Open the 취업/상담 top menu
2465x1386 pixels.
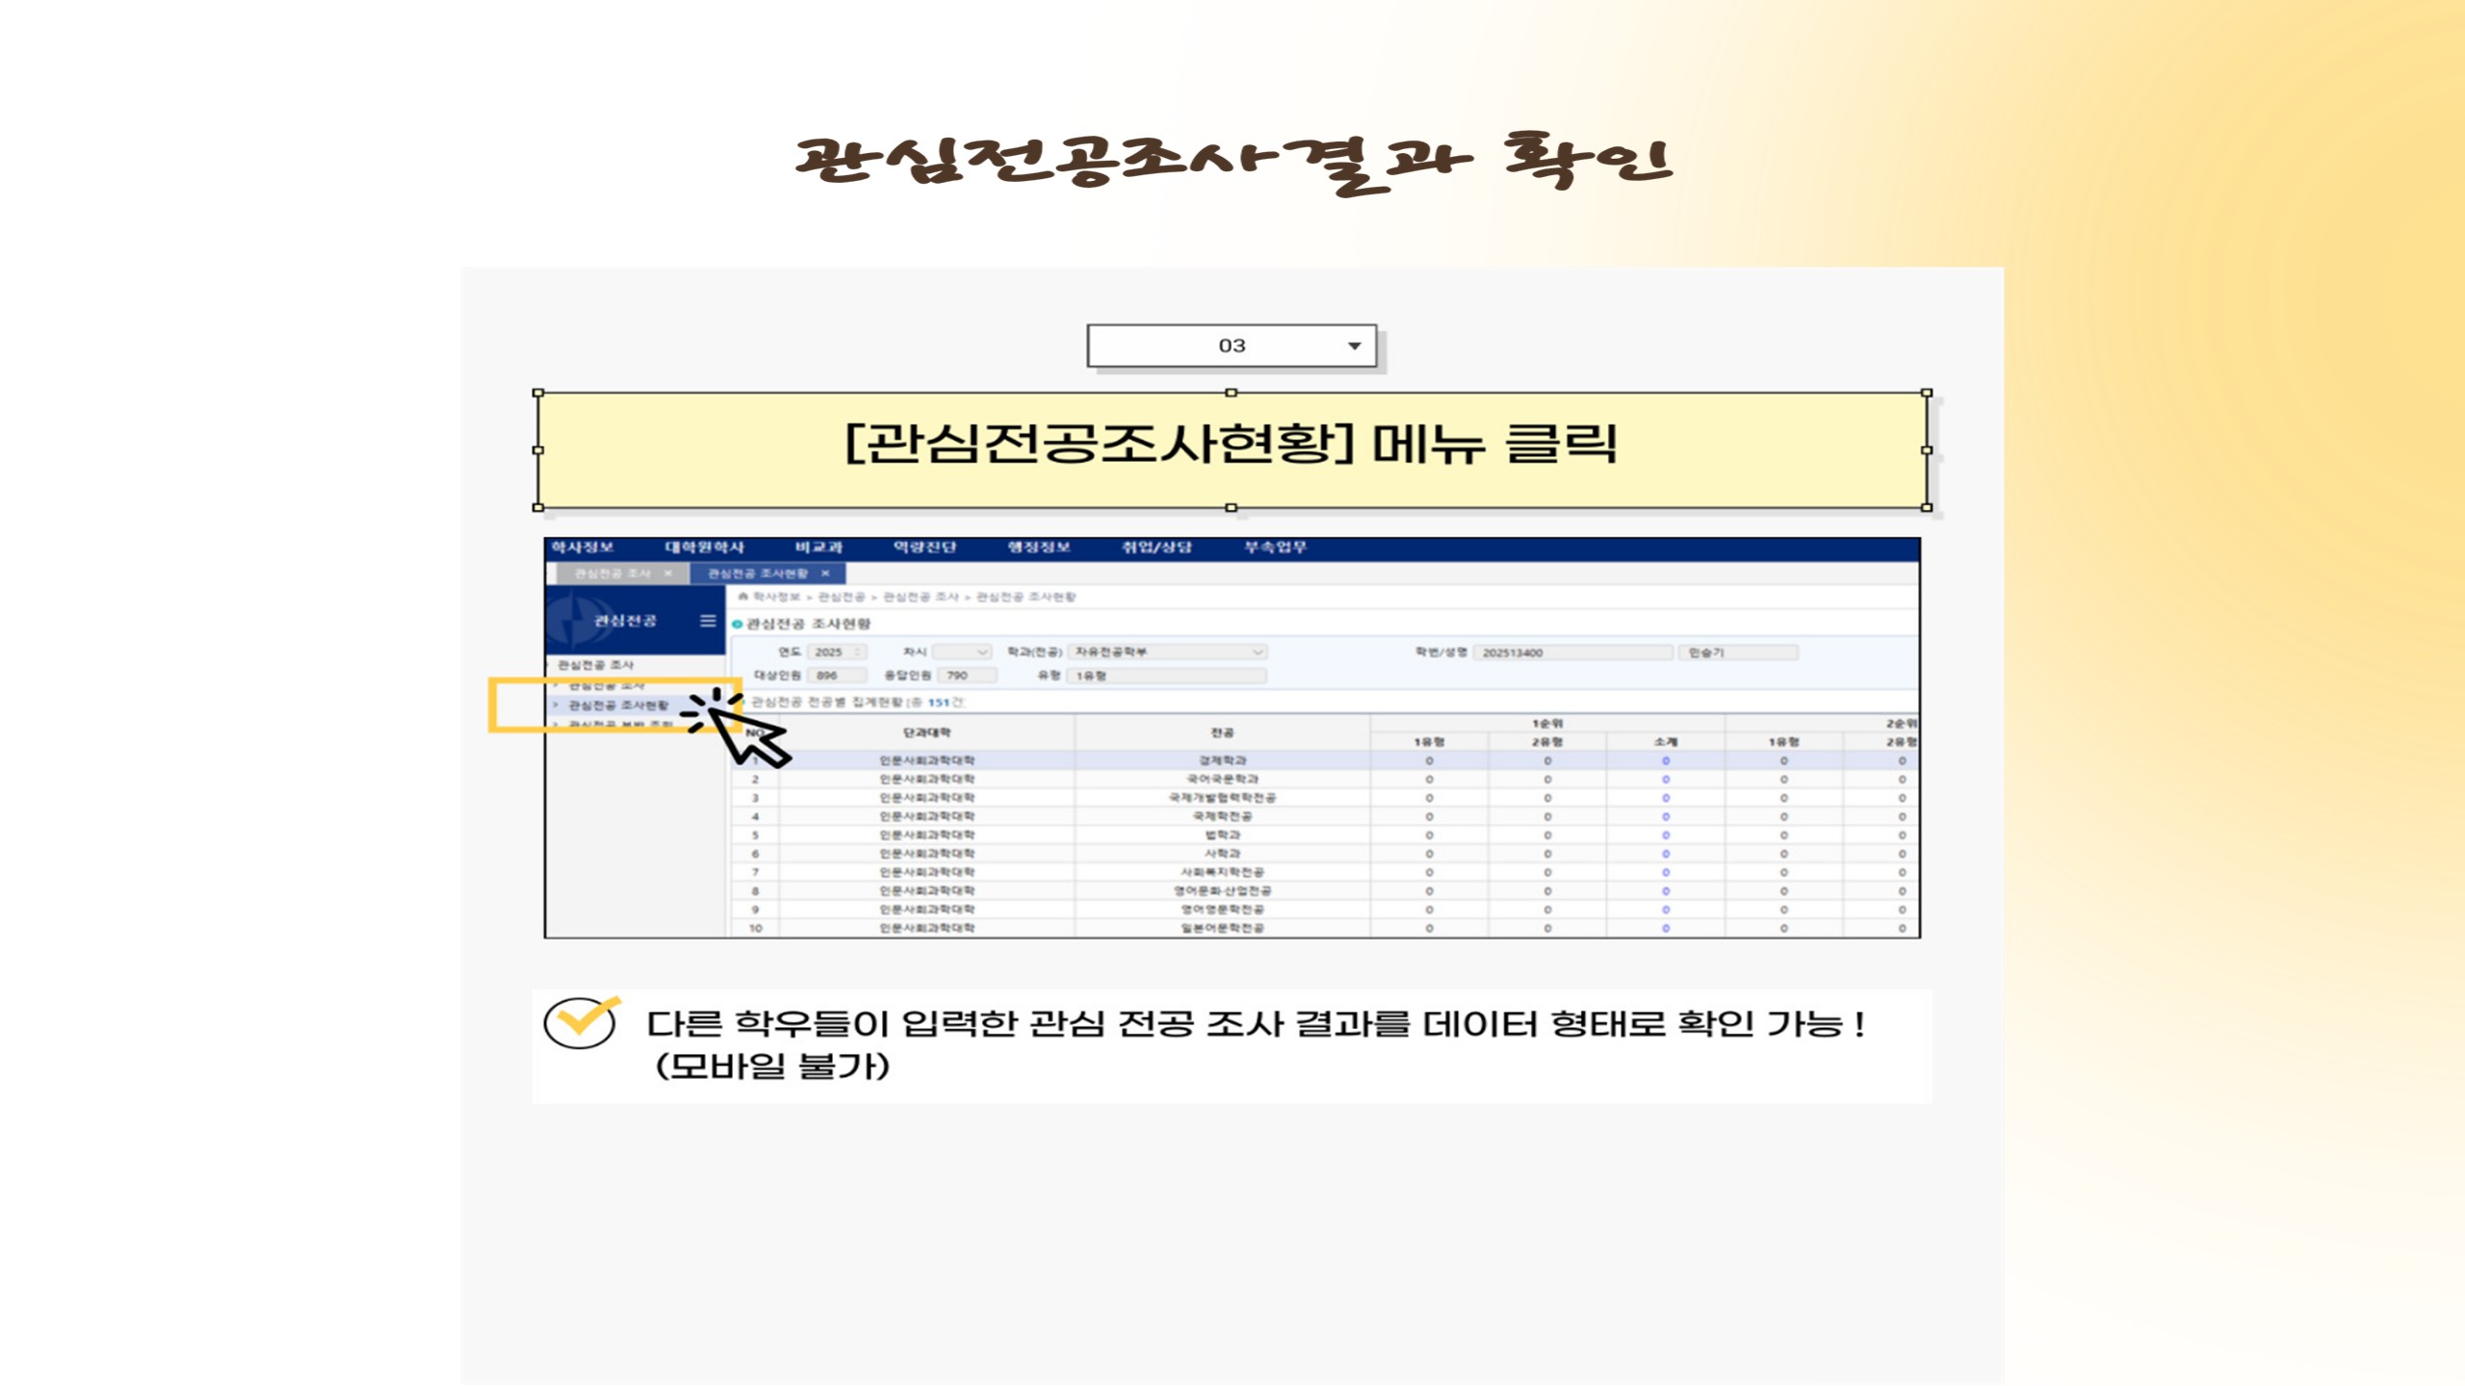point(1156,548)
